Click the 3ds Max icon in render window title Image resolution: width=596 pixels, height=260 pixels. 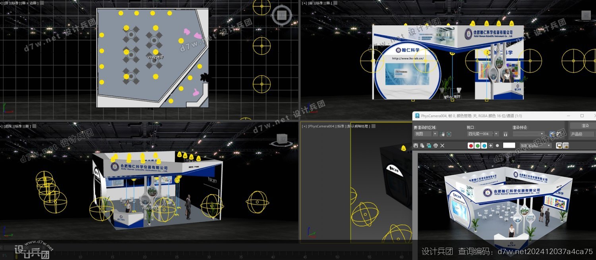pos(417,116)
